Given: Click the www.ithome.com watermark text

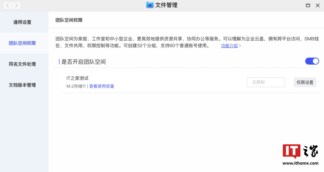Looking at the screenshot, I should (x=300, y=163).
